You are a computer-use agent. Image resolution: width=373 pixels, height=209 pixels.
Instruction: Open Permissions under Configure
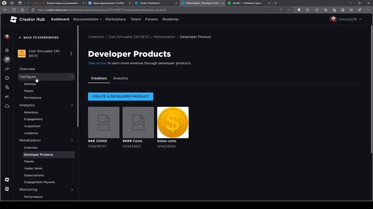pyautogui.click(x=33, y=98)
